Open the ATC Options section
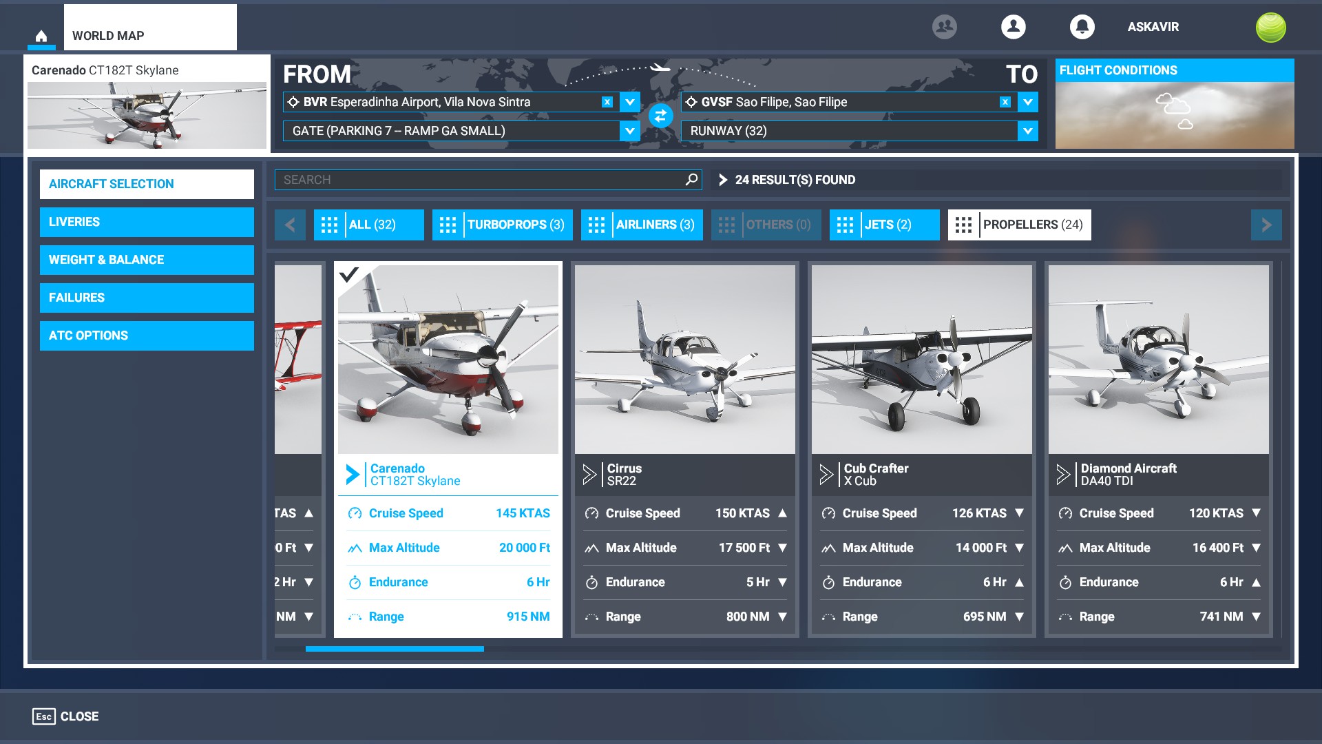The image size is (1322, 744). [x=147, y=335]
